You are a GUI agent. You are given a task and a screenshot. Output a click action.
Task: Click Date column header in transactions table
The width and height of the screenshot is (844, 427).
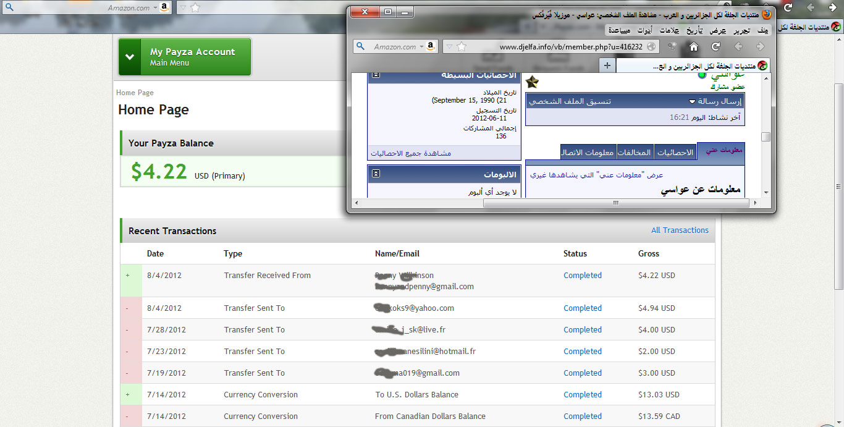pos(155,253)
